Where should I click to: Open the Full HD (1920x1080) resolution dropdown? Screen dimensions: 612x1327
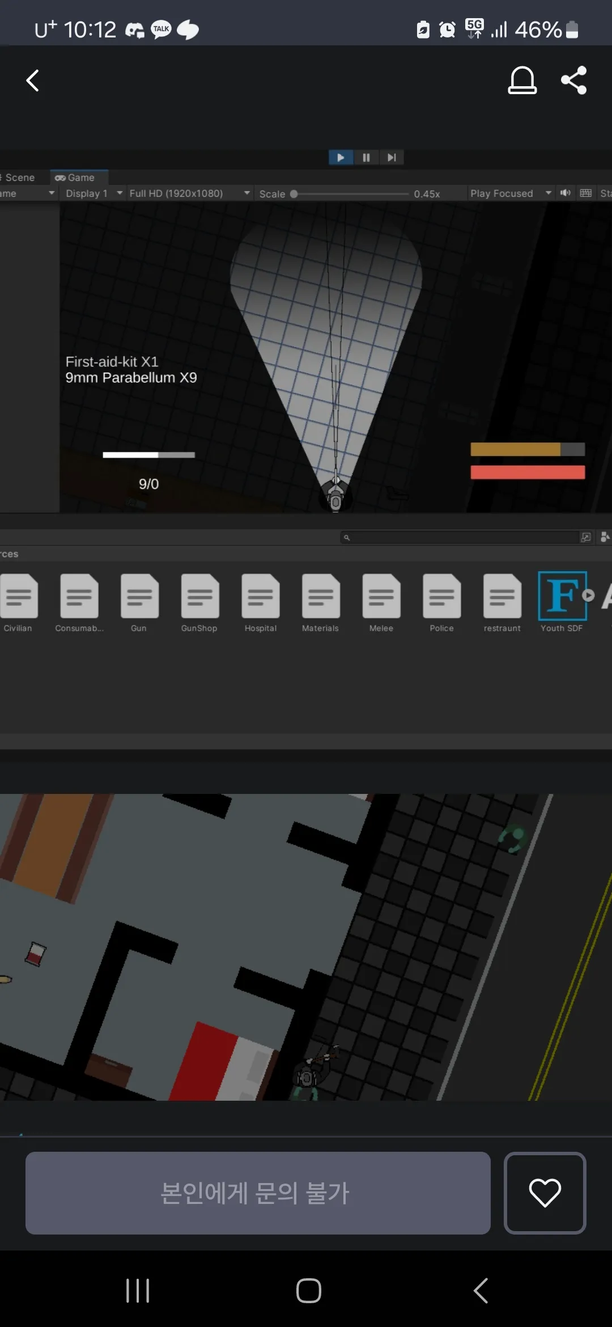pos(189,193)
